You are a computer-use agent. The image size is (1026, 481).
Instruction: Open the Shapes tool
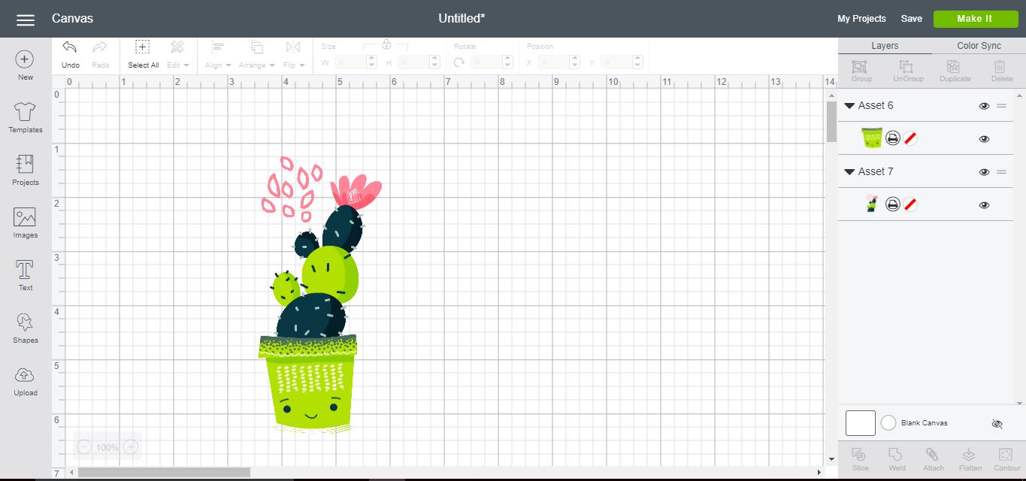25,328
